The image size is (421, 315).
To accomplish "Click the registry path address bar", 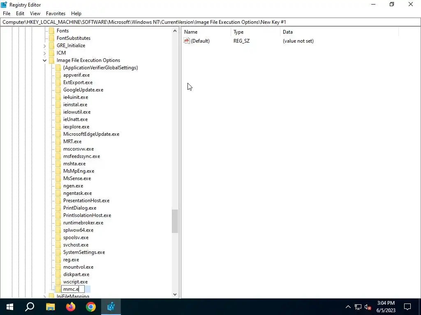I will (x=210, y=22).
